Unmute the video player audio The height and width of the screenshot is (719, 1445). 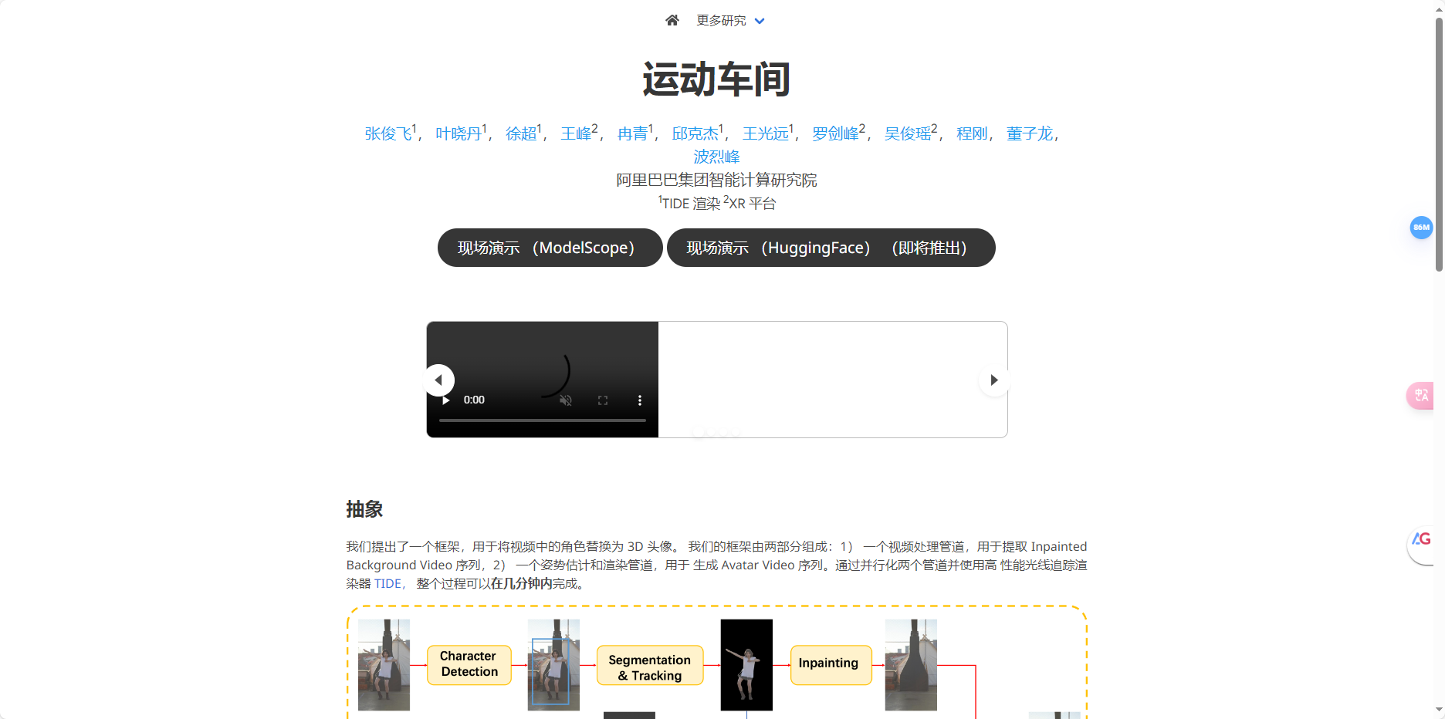coord(565,400)
